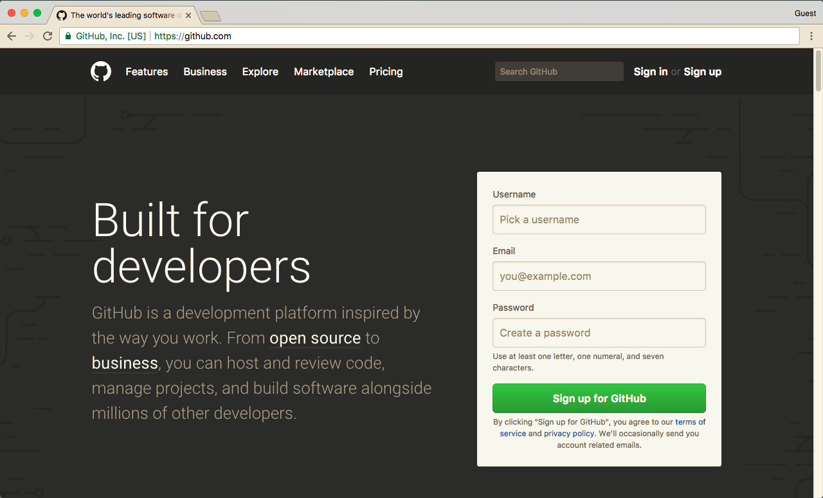Image resolution: width=823 pixels, height=498 pixels.
Task: Open the Pricing page
Action: click(x=386, y=71)
